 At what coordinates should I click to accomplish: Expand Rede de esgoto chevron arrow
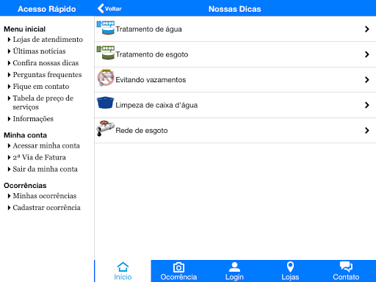(x=366, y=130)
